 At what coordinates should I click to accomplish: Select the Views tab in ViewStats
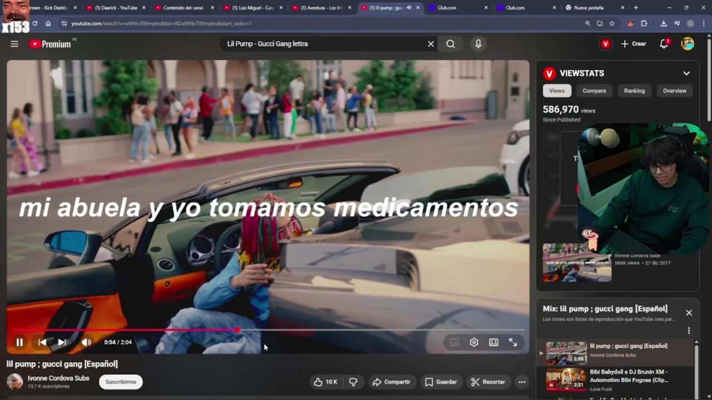[x=557, y=91]
